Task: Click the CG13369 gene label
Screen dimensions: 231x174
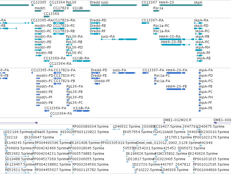Action: [51, 14]
